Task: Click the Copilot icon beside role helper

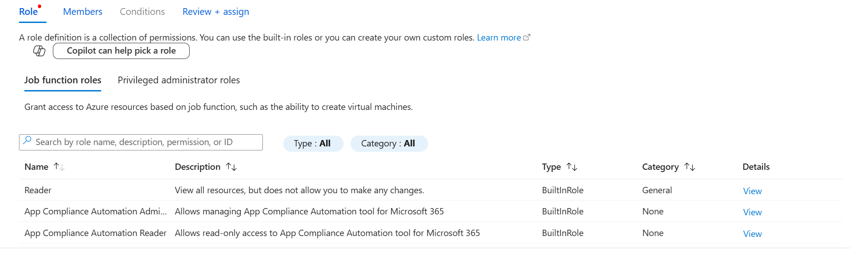Action: (x=39, y=51)
